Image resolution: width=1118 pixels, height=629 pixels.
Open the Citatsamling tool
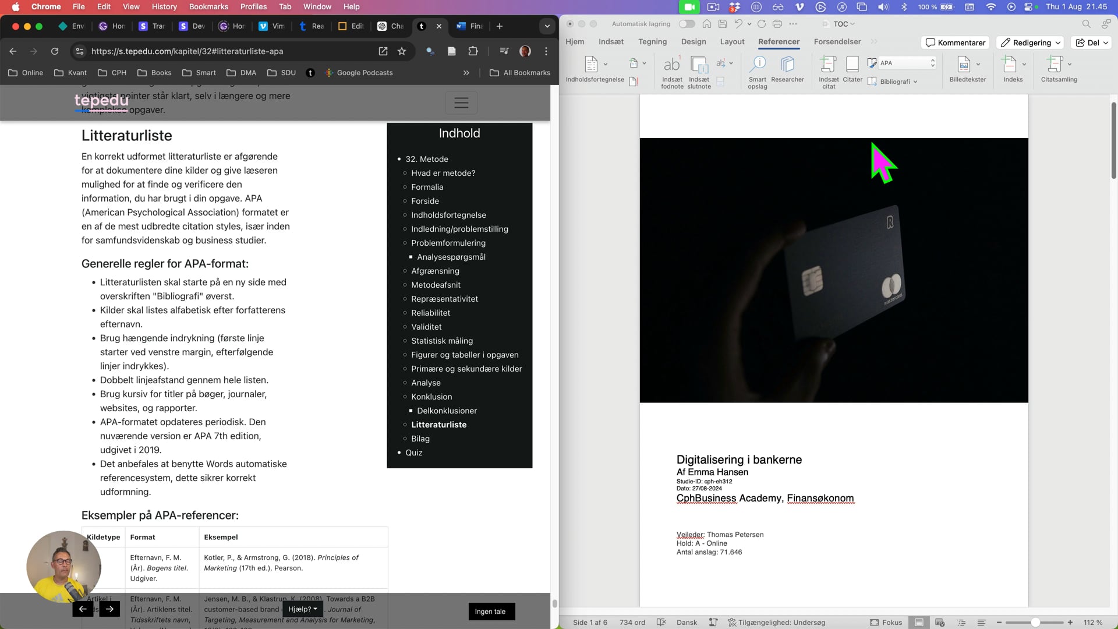pos(1059,69)
